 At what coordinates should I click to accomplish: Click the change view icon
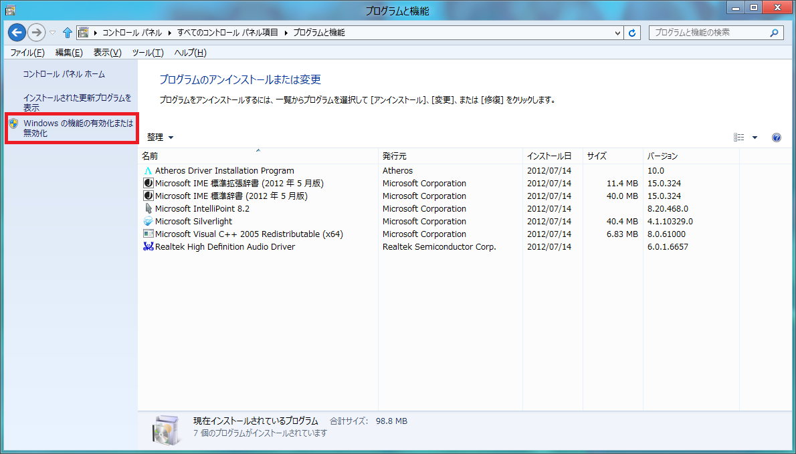738,138
